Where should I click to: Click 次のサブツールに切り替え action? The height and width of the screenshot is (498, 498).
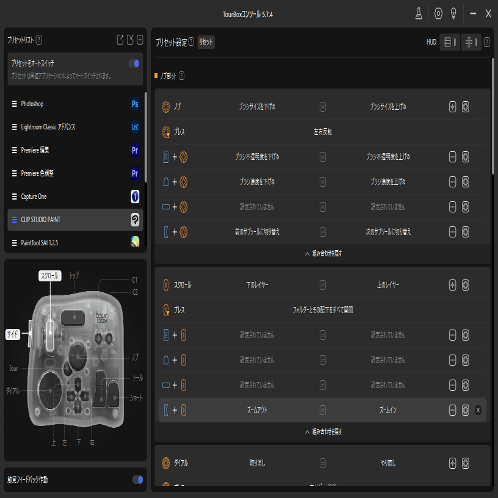[388, 232]
